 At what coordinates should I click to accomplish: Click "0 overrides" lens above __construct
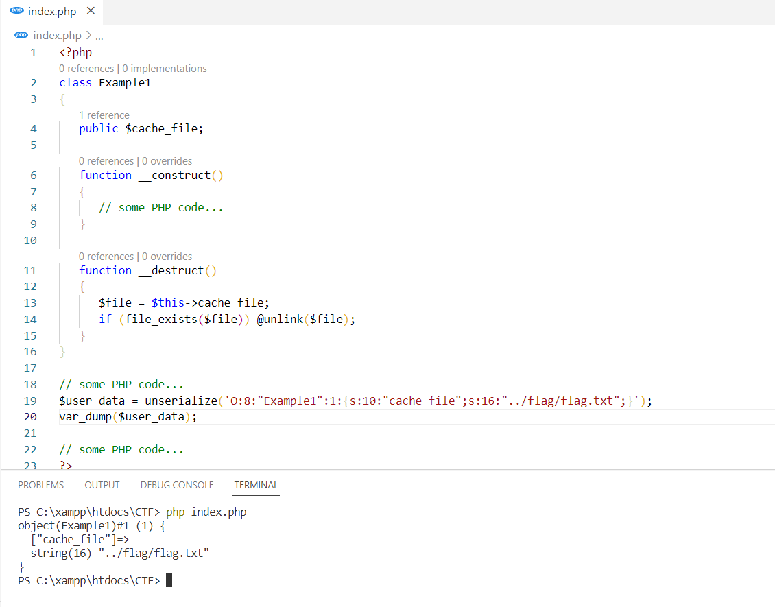click(x=167, y=161)
